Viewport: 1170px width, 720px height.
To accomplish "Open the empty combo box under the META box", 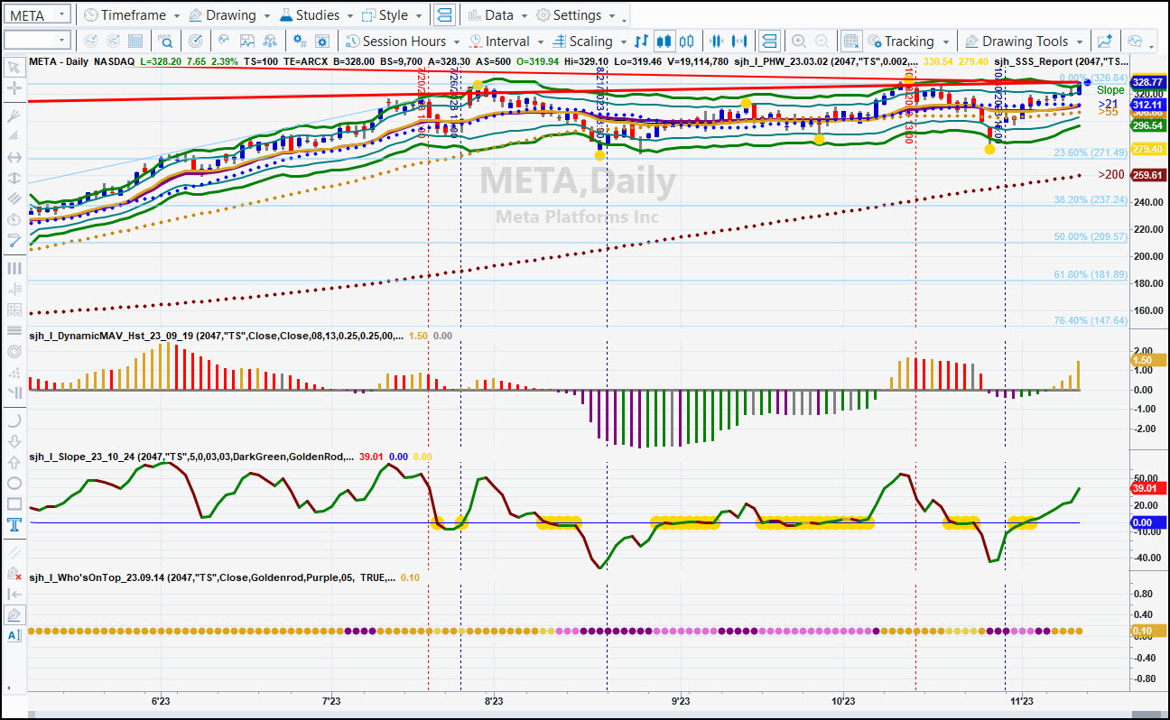I will click(37, 40).
